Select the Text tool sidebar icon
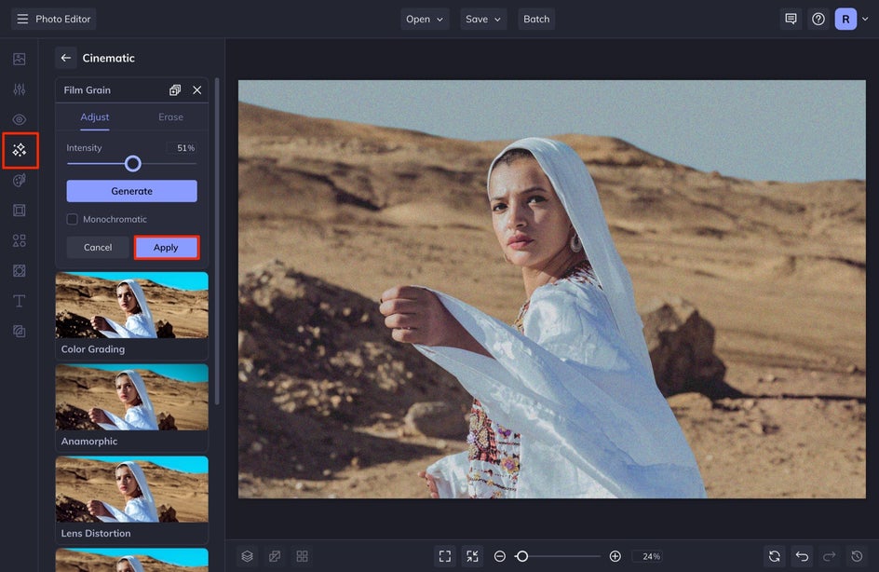This screenshot has width=879, height=572. coord(19,301)
